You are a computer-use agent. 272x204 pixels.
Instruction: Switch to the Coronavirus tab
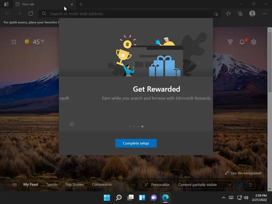pyautogui.click(x=102, y=184)
